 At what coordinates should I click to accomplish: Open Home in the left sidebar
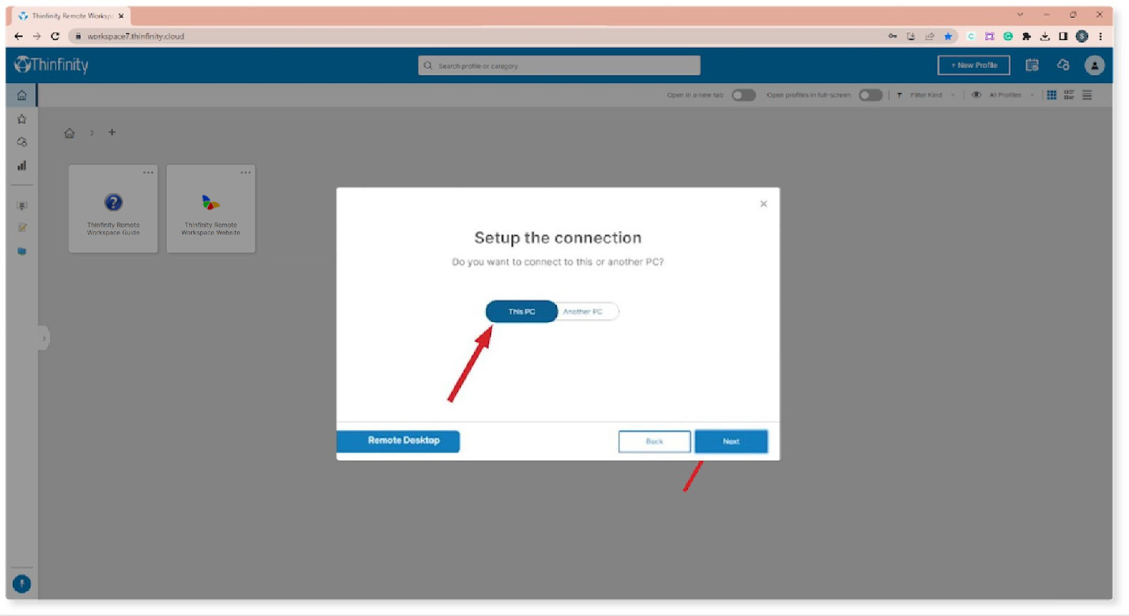[x=22, y=95]
